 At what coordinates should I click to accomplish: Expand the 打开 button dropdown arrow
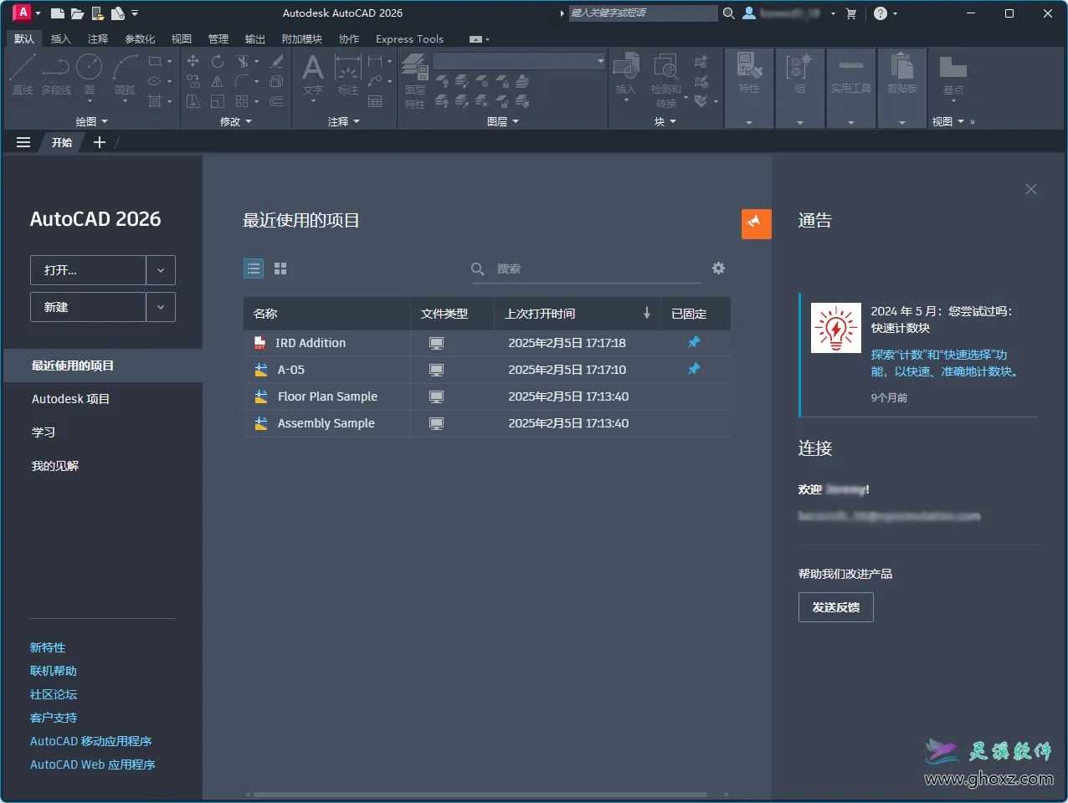pos(161,270)
